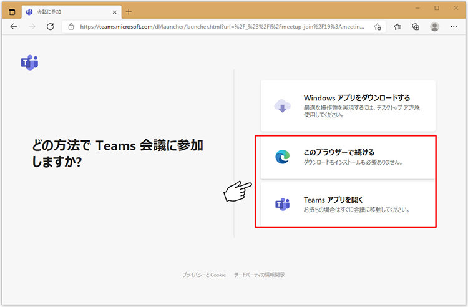This screenshot has width=468, height=307.
Task: Choose Teams アプリを開く option
Action: tap(348, 205)
